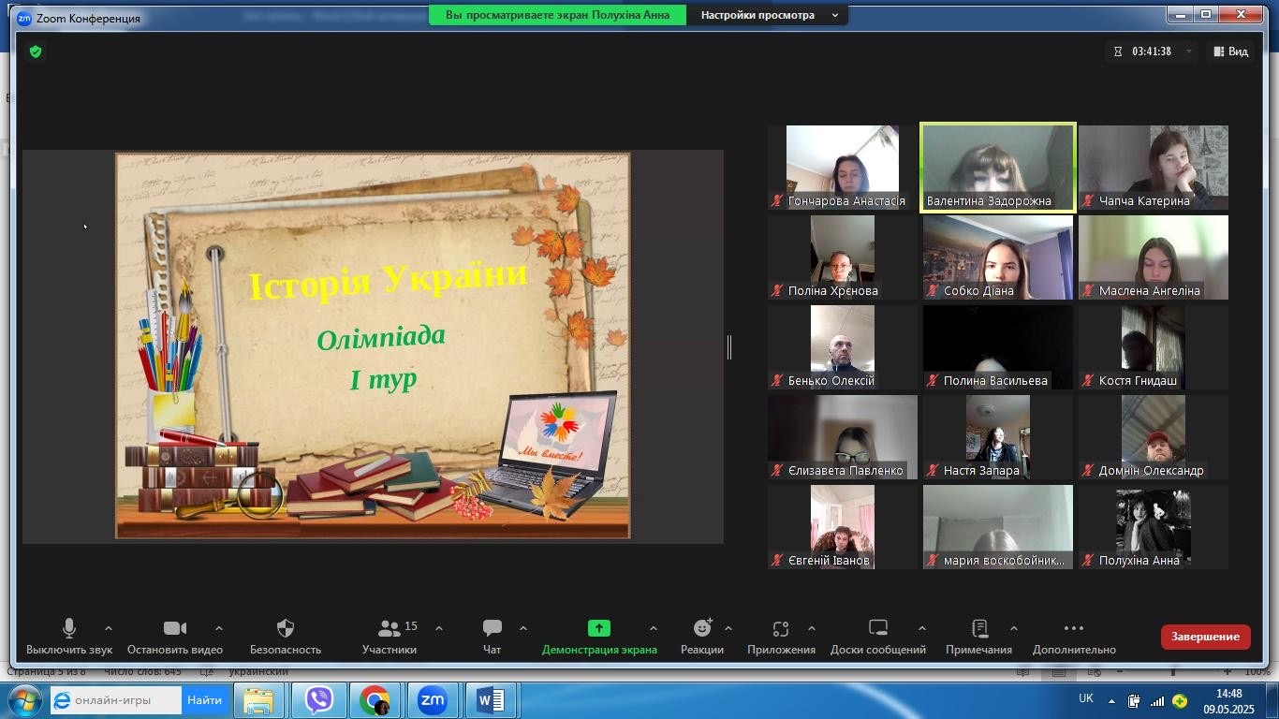Click UK language indicator in tray

pos(1086,698)
